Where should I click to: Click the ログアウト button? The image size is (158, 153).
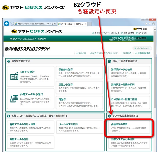pyautogui.click(x=141, y=38)
